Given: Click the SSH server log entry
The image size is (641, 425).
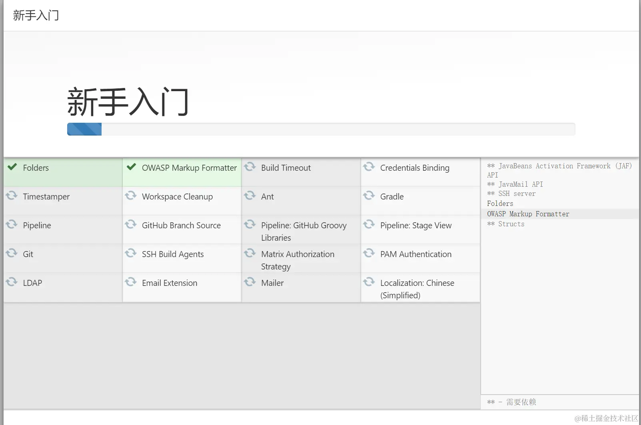Looking at the screenshot, I should coord(511,194).
